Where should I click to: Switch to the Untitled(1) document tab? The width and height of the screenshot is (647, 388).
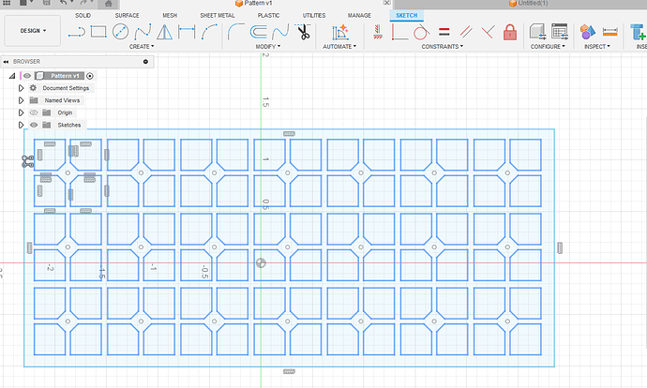(x=528, y=4)
